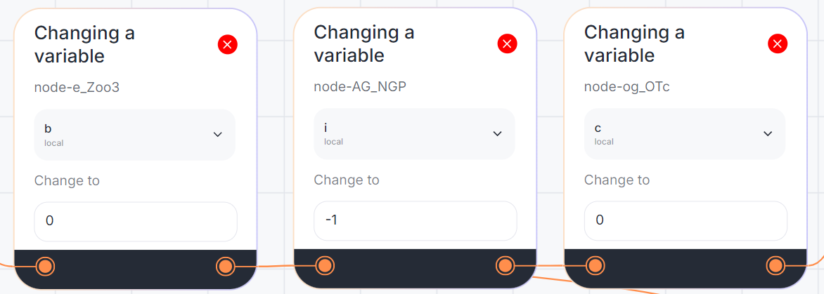The image size is (824, 294).
Task: Remove the node-AG_NGP card via red X
Action: pyautogui.click(x=507, y=44)
